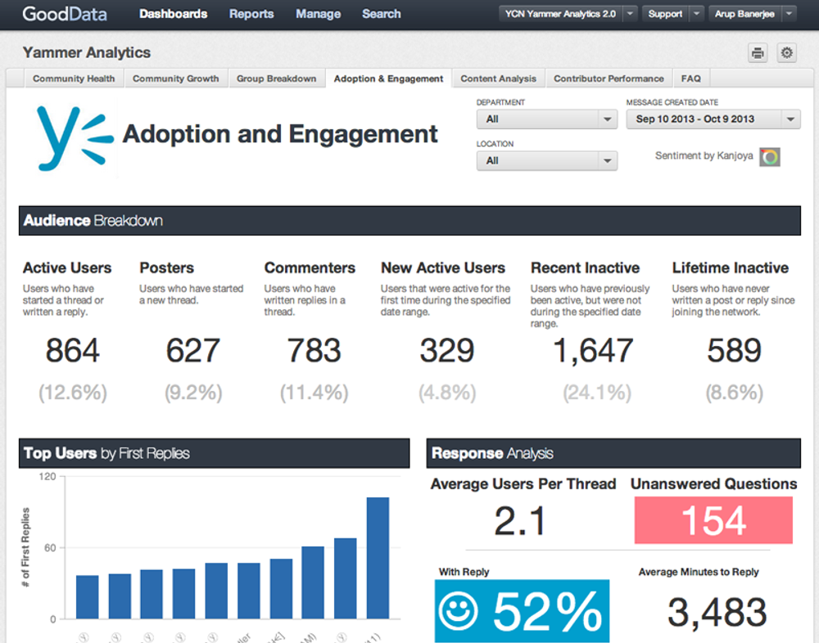Screen dimensions: 819x643
Task: Click the Response Analysis section header
Action: click(613, 453)
